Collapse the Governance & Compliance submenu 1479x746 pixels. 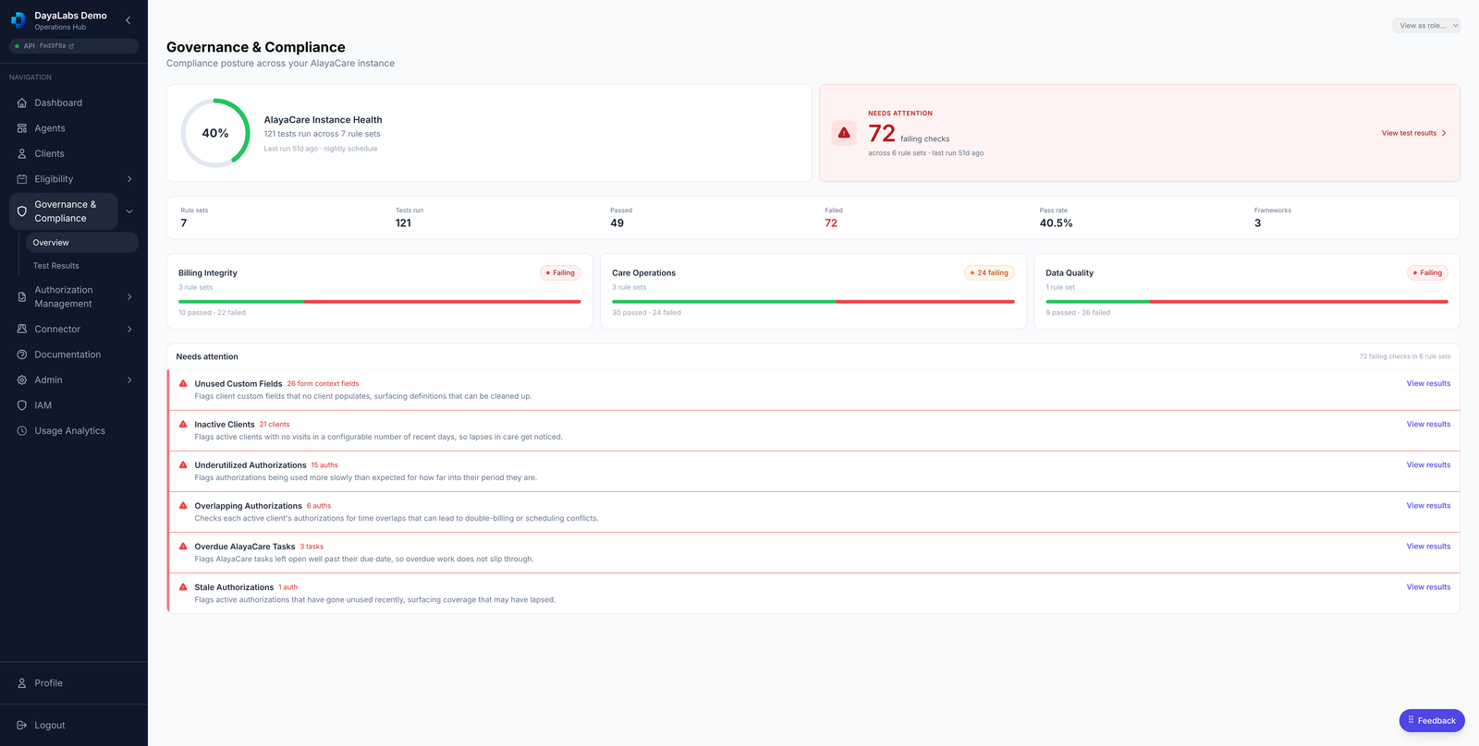[129, 211]
